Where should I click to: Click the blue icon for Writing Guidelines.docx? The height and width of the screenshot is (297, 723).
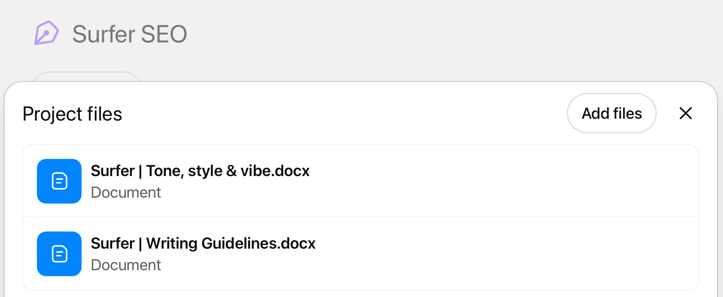click(59, 254)
